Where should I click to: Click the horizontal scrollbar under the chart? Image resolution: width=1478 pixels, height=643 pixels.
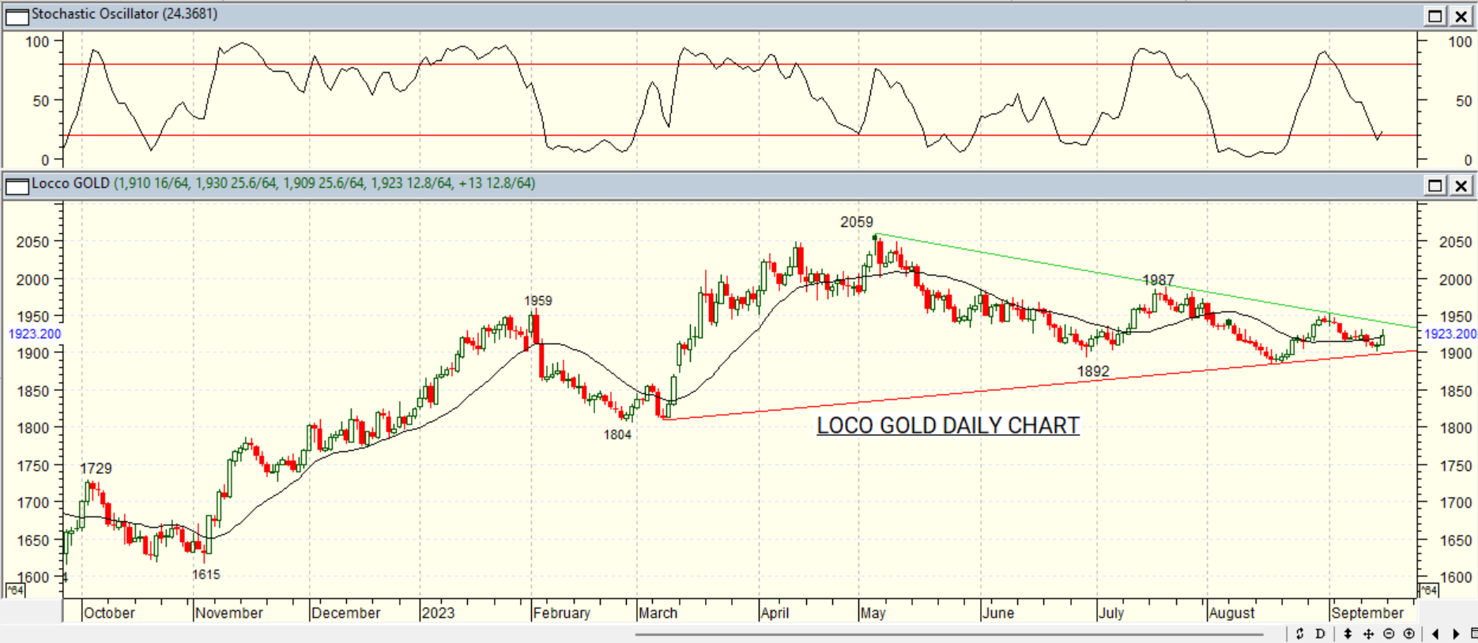949,634
